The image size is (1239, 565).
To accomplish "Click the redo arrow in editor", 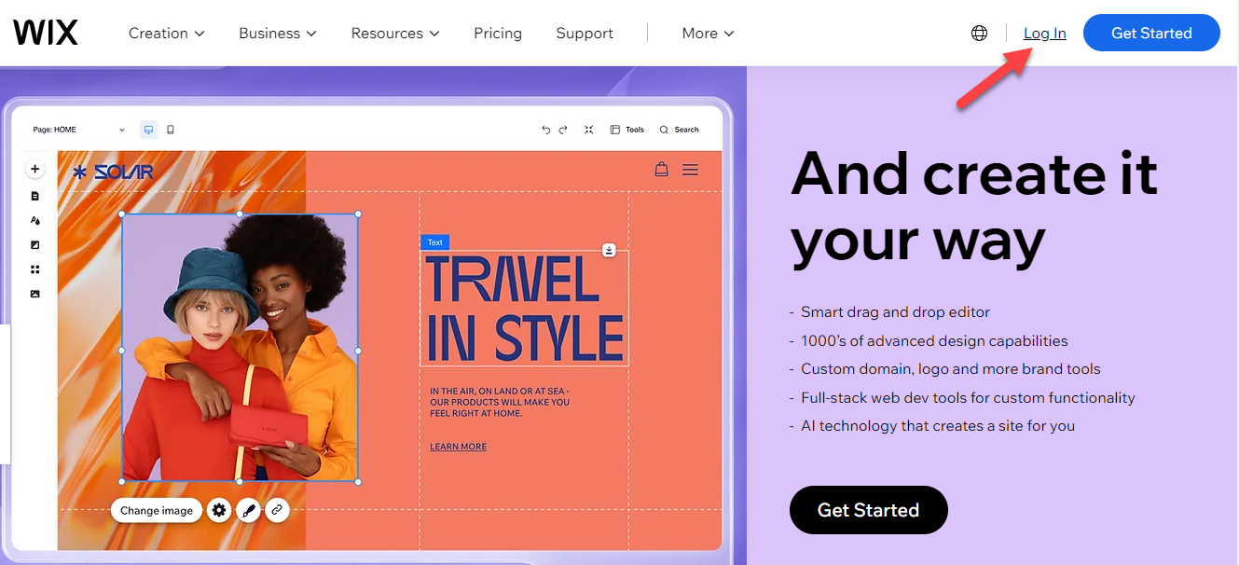I will tap(563, 130).
